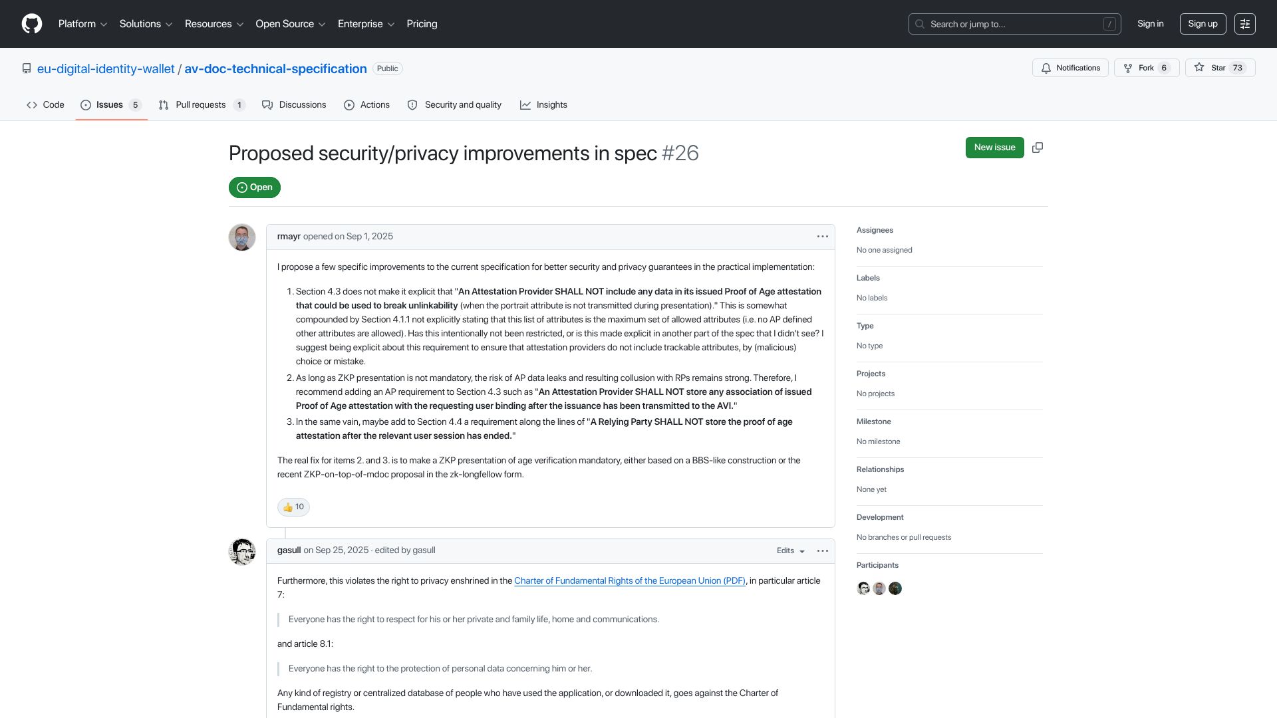The image size is (1277, 718).
Task: Open rmayr's profile link
Action: point(289,237)
